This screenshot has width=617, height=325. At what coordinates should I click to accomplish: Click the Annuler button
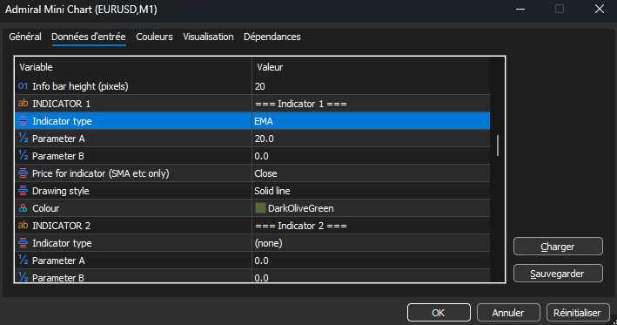click(508, 313)
